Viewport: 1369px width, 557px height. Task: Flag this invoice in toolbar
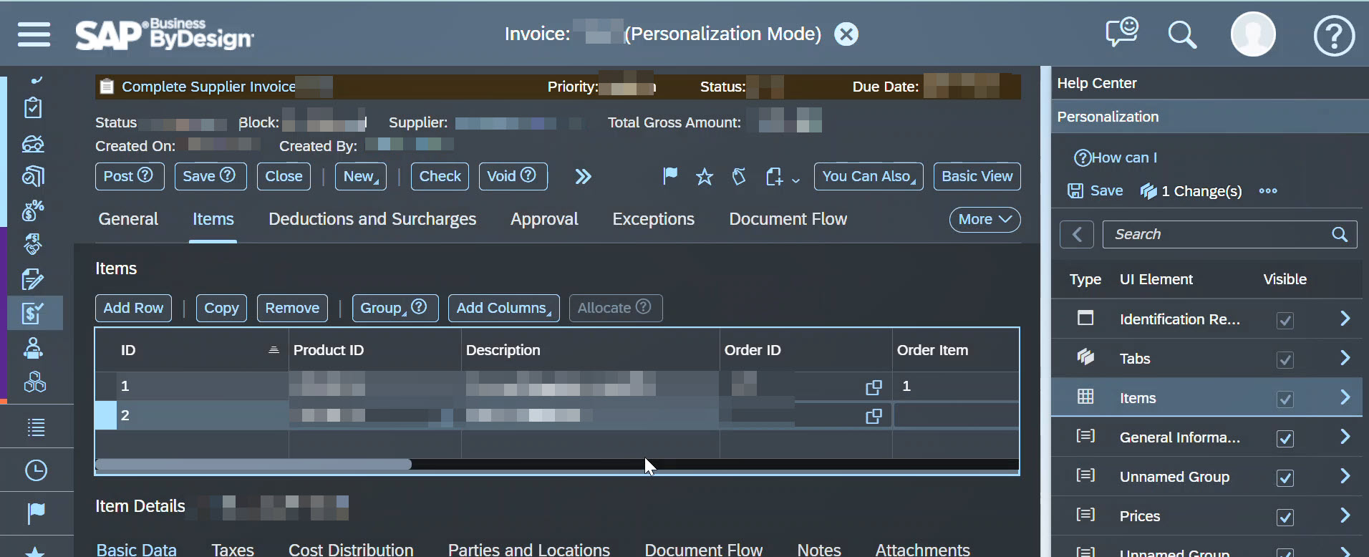click(x=669, y=176)
